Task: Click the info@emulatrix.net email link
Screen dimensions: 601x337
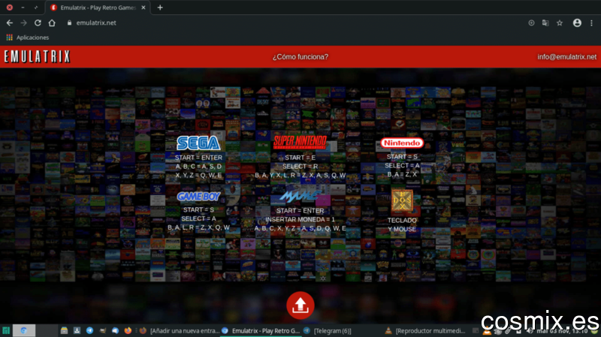Action: (x=566, y=57)
